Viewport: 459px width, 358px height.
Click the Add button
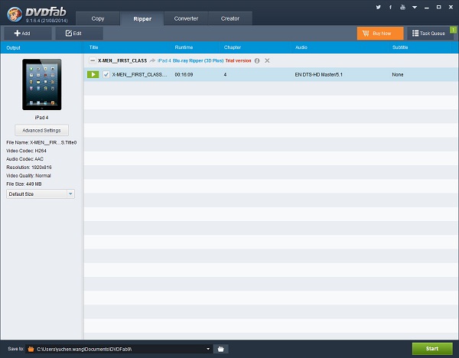coord(28,34)
